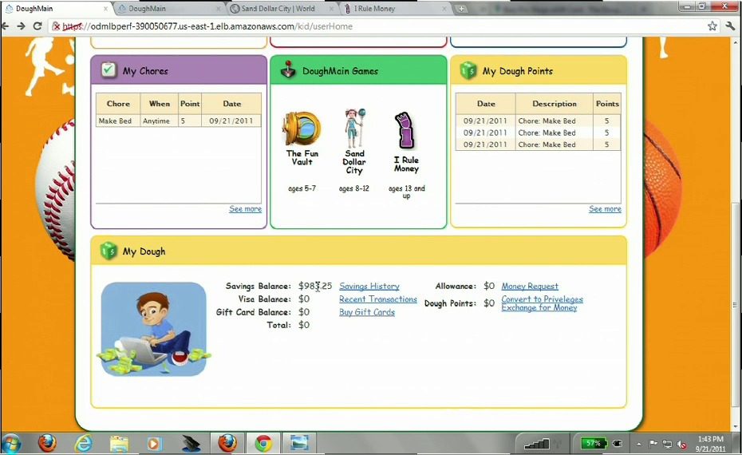Click the battery 57% indicator
Screen dimensions: 742x455
point(594,444)
